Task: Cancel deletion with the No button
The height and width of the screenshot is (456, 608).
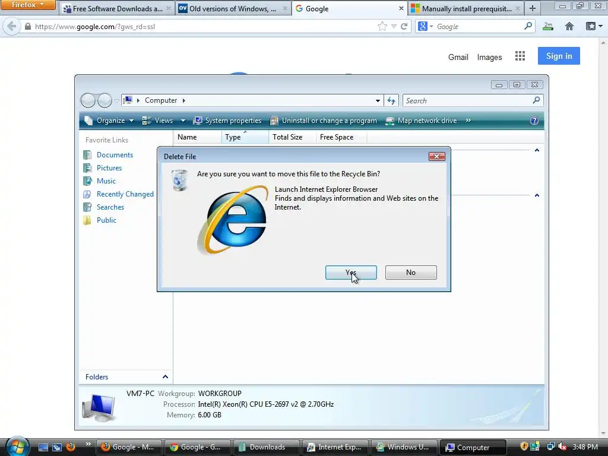Action: [x=411, y=272]
